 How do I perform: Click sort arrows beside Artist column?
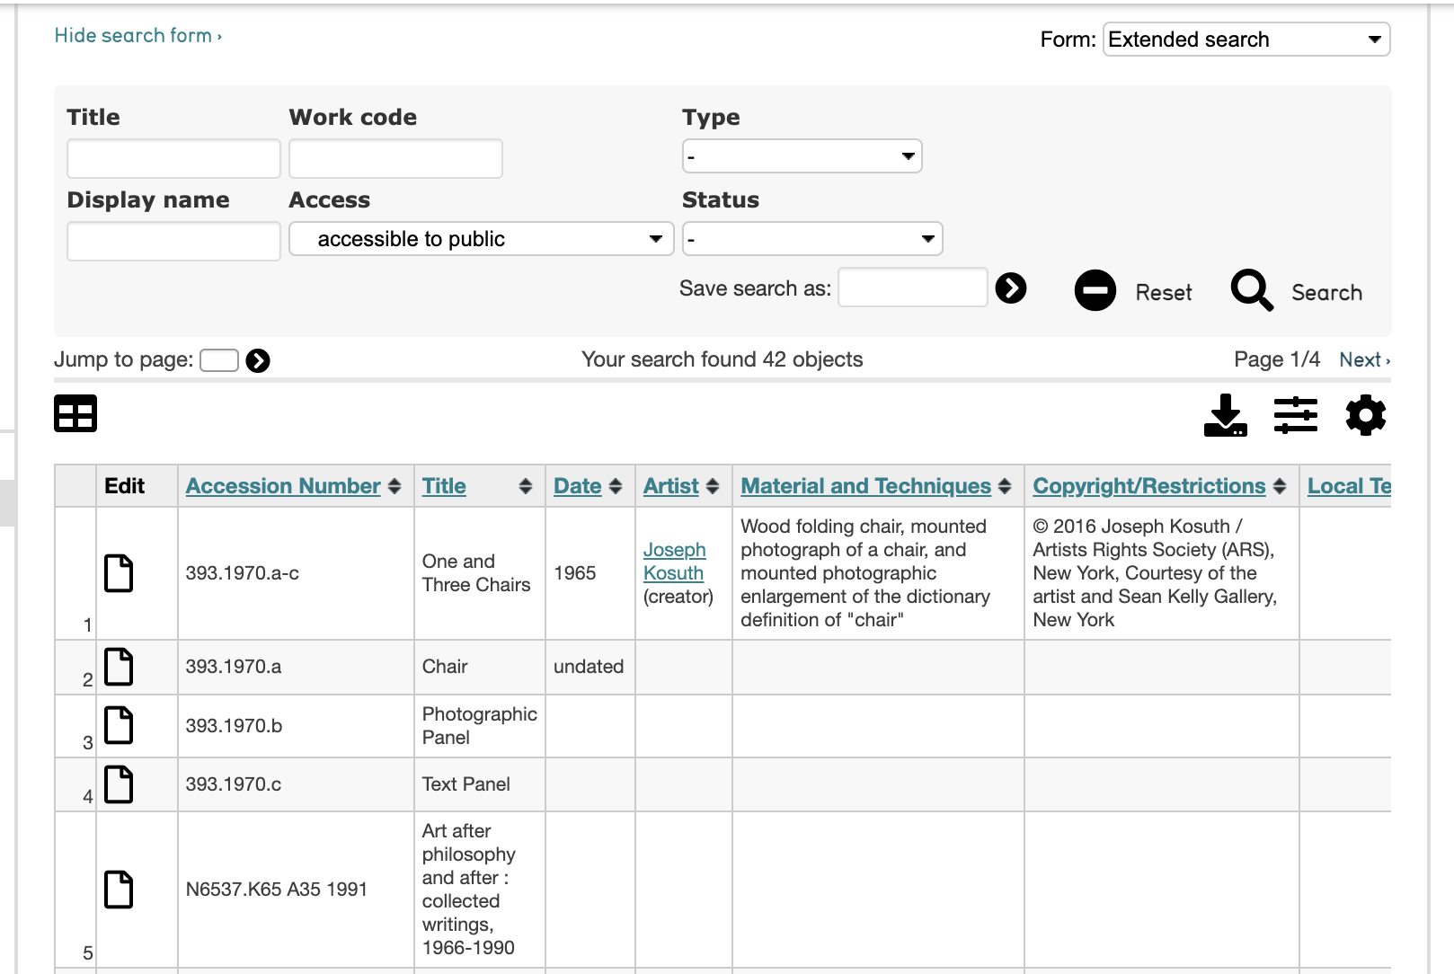(x=713, y=486)
